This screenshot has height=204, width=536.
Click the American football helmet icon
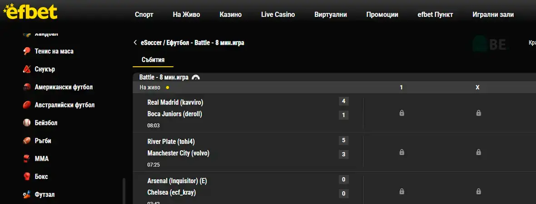27,87
